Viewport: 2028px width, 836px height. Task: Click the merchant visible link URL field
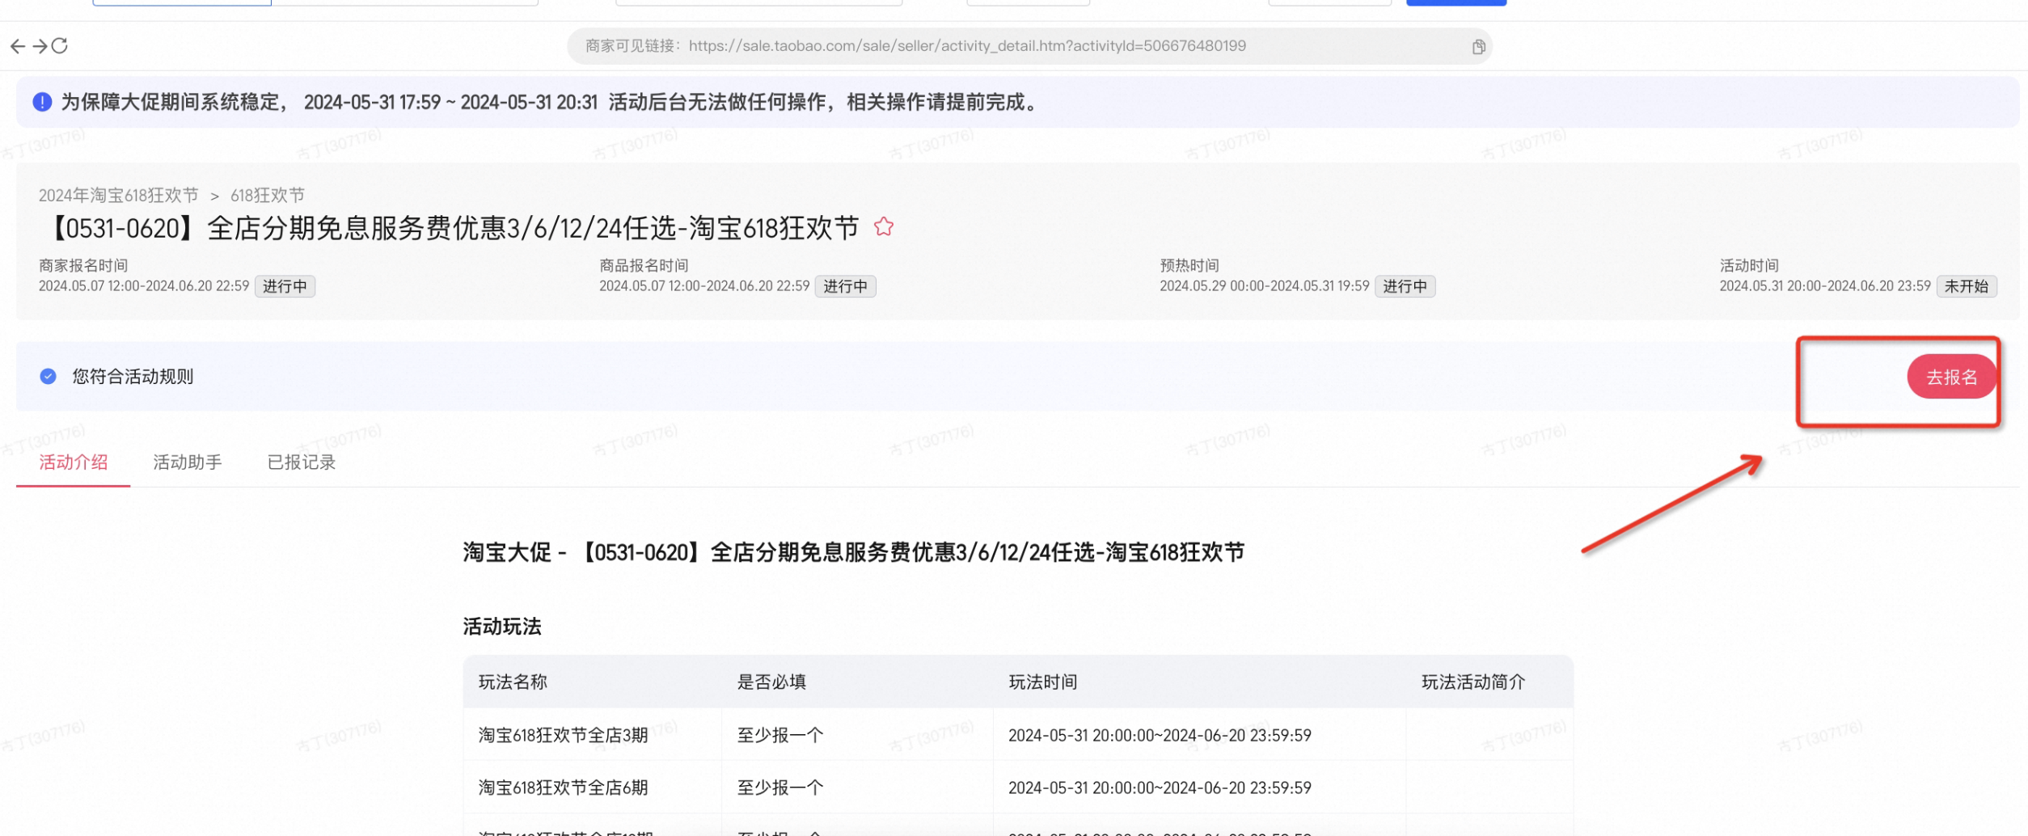coord(1029,46)
